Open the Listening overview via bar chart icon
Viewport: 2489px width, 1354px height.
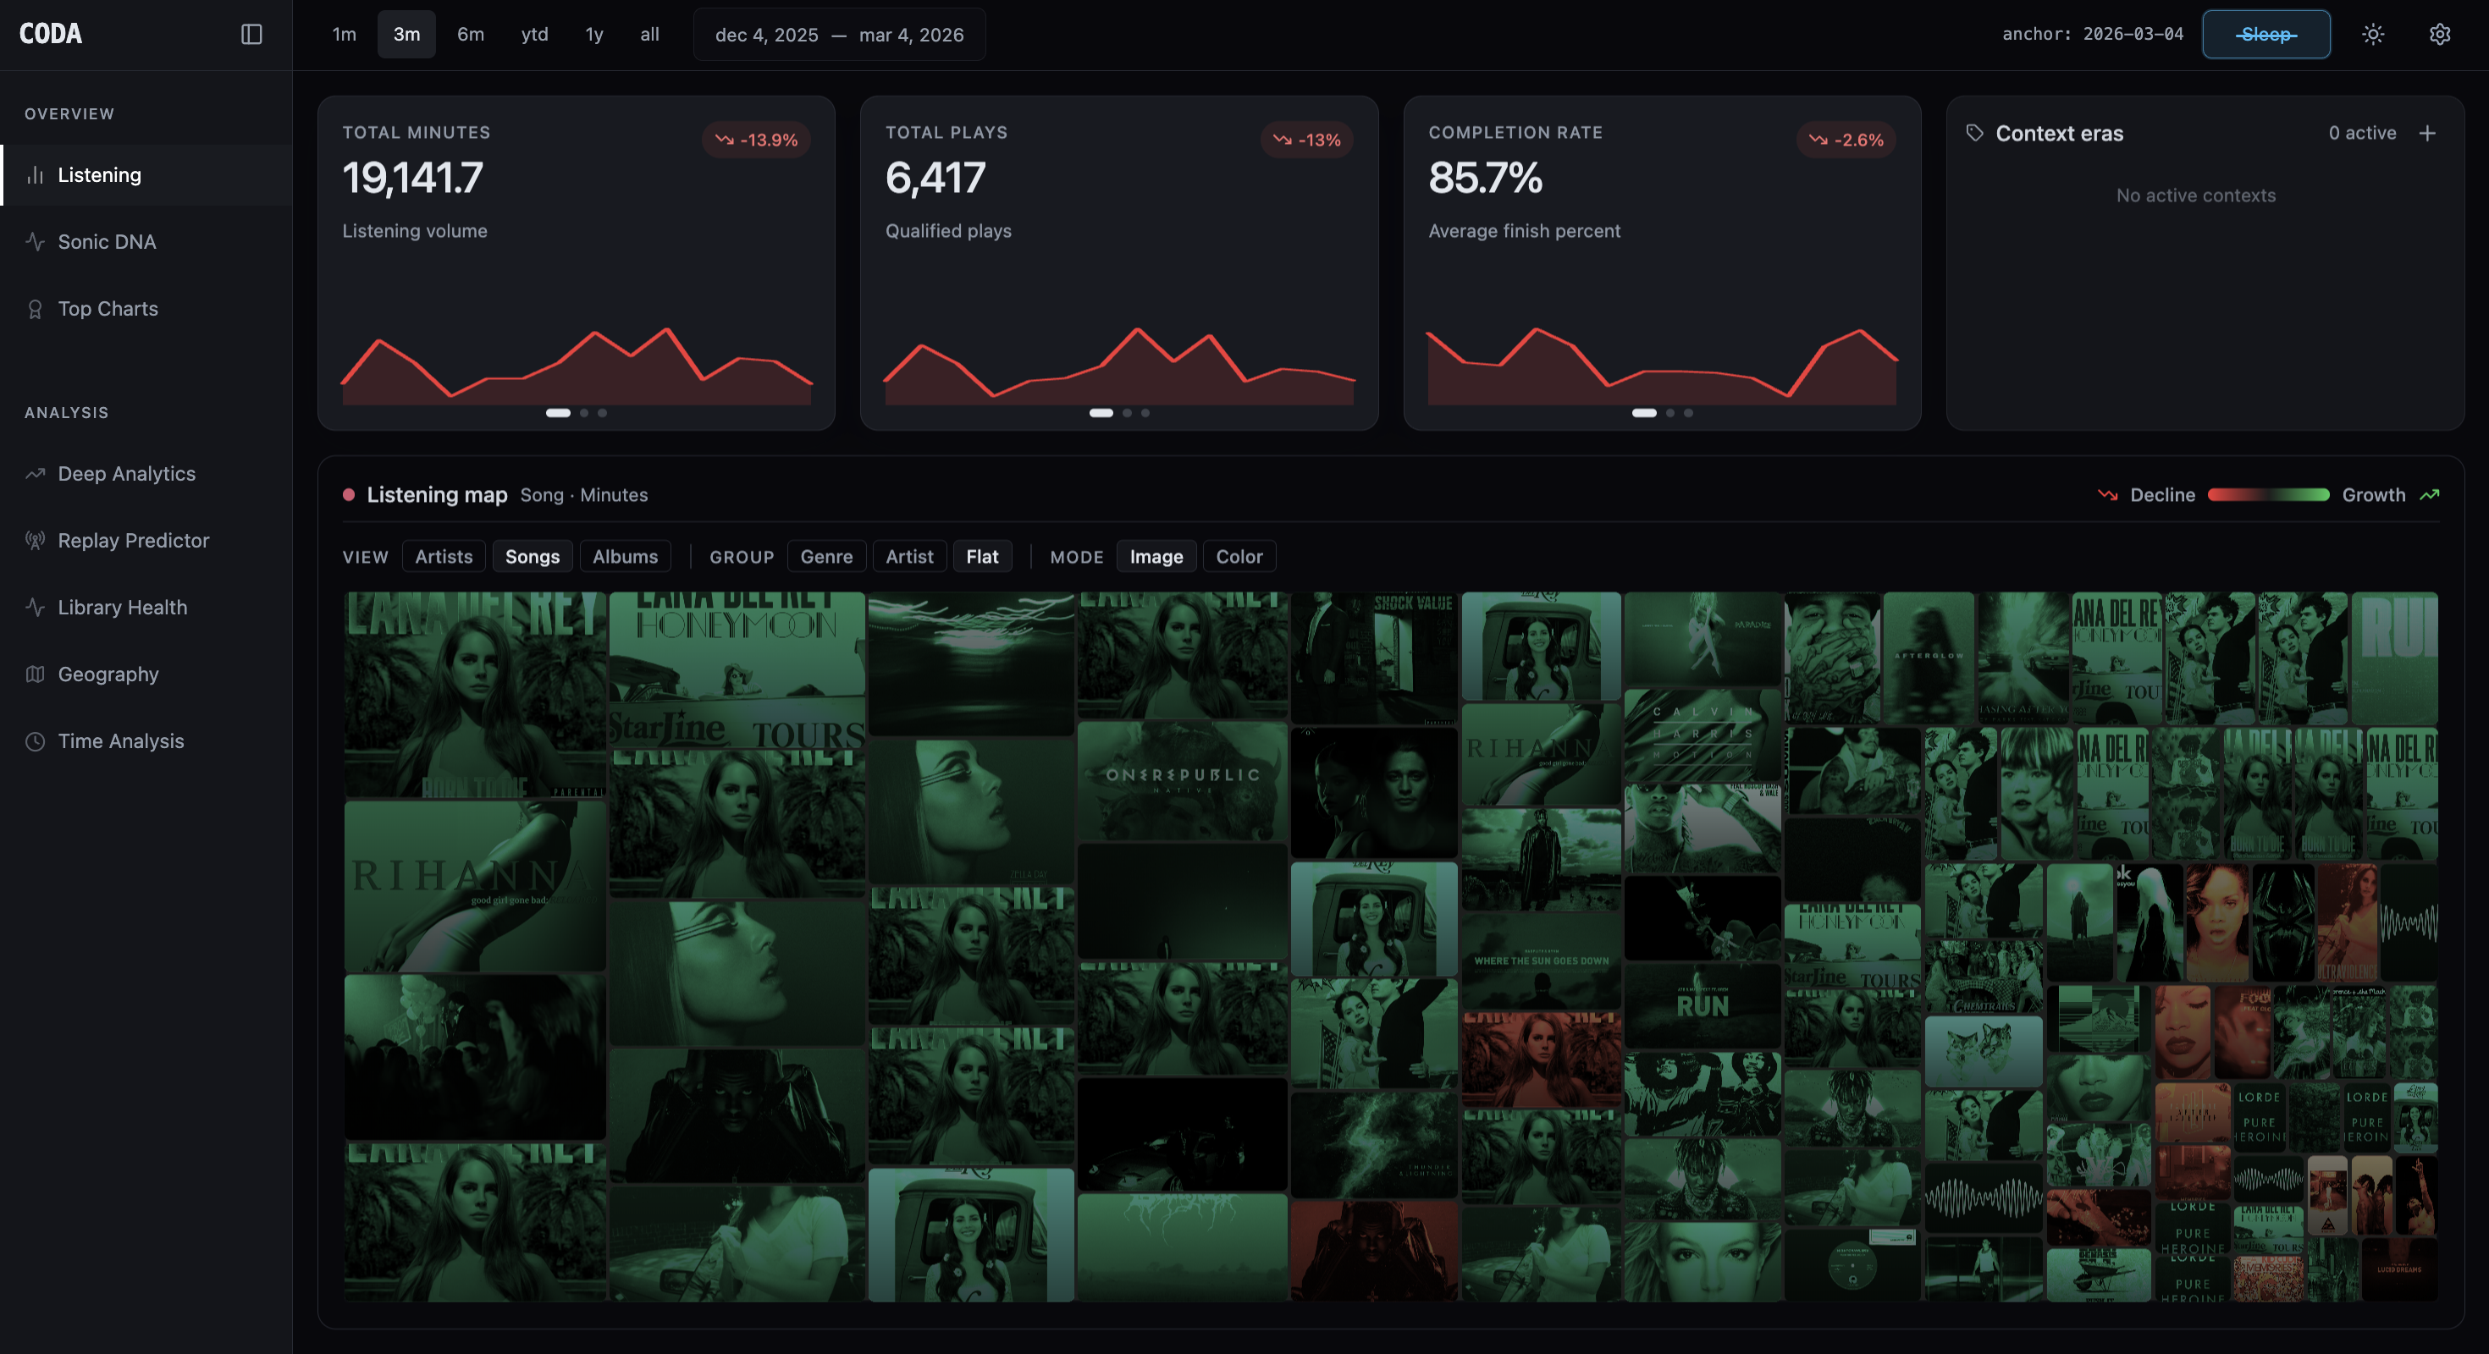click(x=36, y=175)
